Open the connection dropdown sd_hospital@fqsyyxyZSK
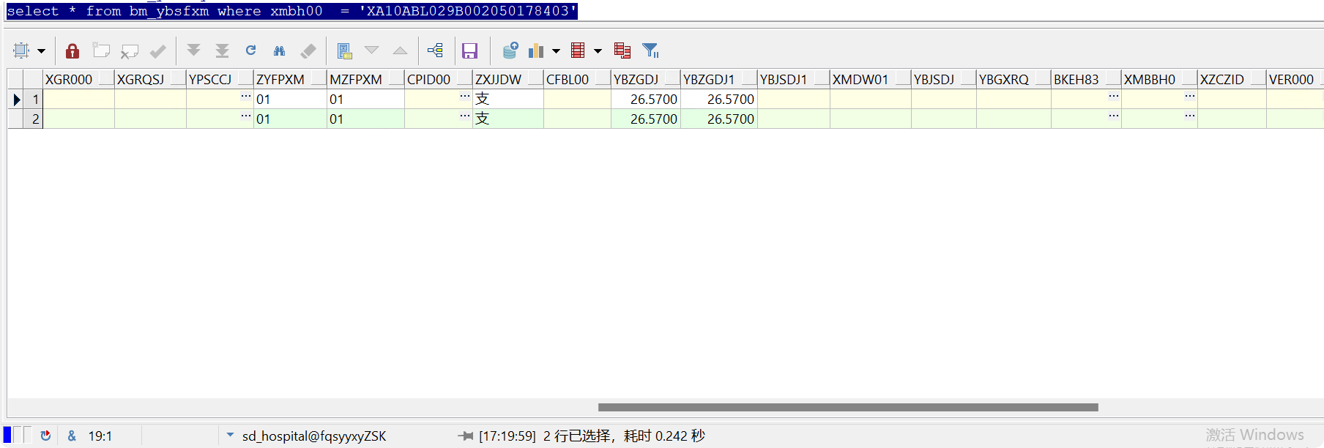This screenshot has height=448, width=1324. (230, 436)
